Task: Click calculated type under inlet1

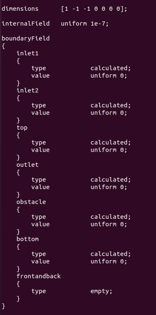Action: tap(111, 68)
